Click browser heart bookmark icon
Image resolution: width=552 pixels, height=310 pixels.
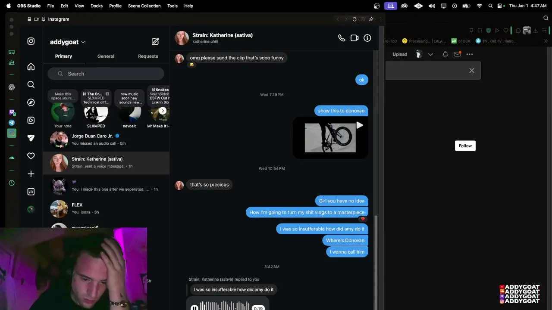506,31
